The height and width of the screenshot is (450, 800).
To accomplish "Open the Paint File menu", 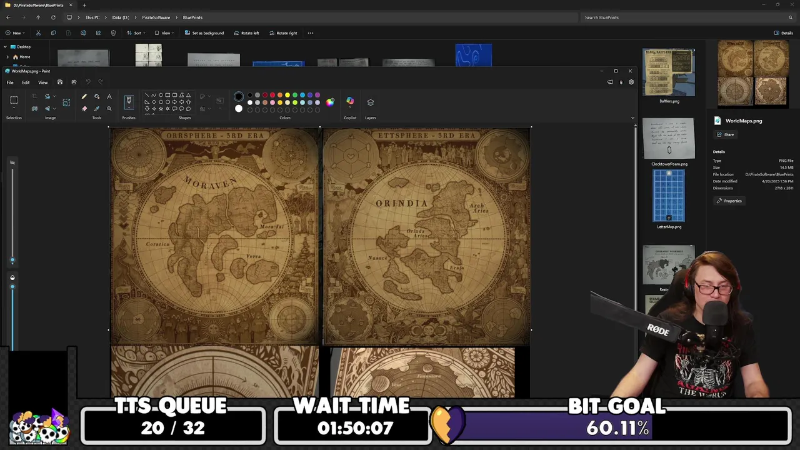I will click(x=10, y=82).
